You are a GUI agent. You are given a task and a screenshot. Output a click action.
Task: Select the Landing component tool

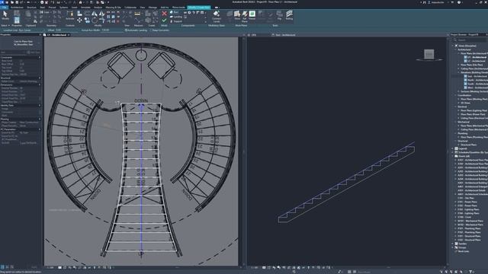click(176, 17)
